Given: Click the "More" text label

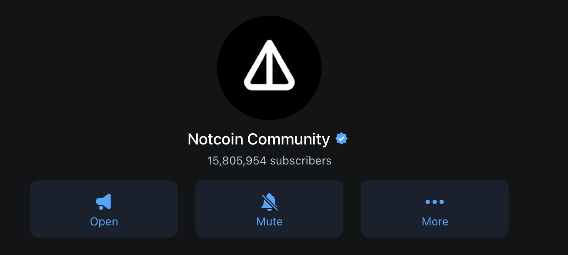Looking at the screenshot, I should tap(435, 221).
